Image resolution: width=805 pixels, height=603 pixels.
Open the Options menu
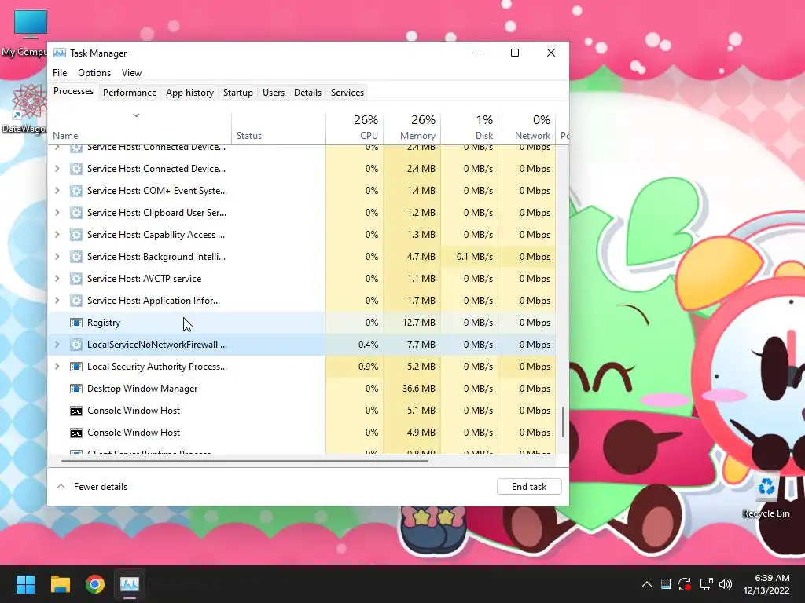click(x=94, y=73)
